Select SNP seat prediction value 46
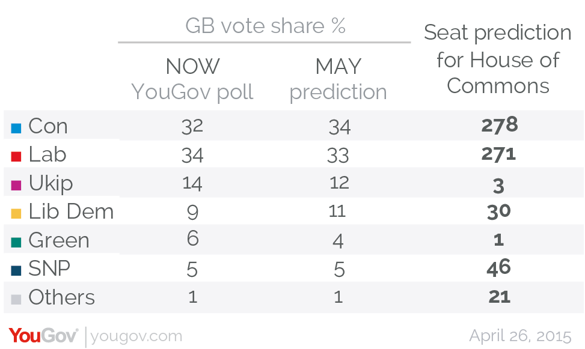Image resolution: width=585 pixels, height=349 pixels. (499, 268)
